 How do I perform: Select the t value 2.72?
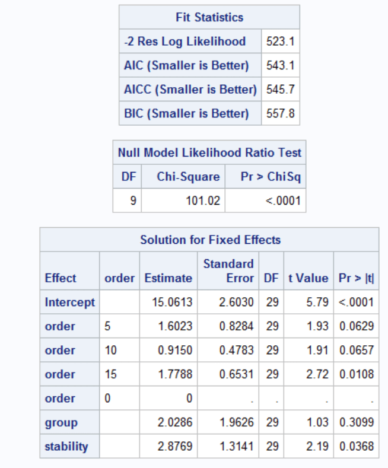point(317,374)
